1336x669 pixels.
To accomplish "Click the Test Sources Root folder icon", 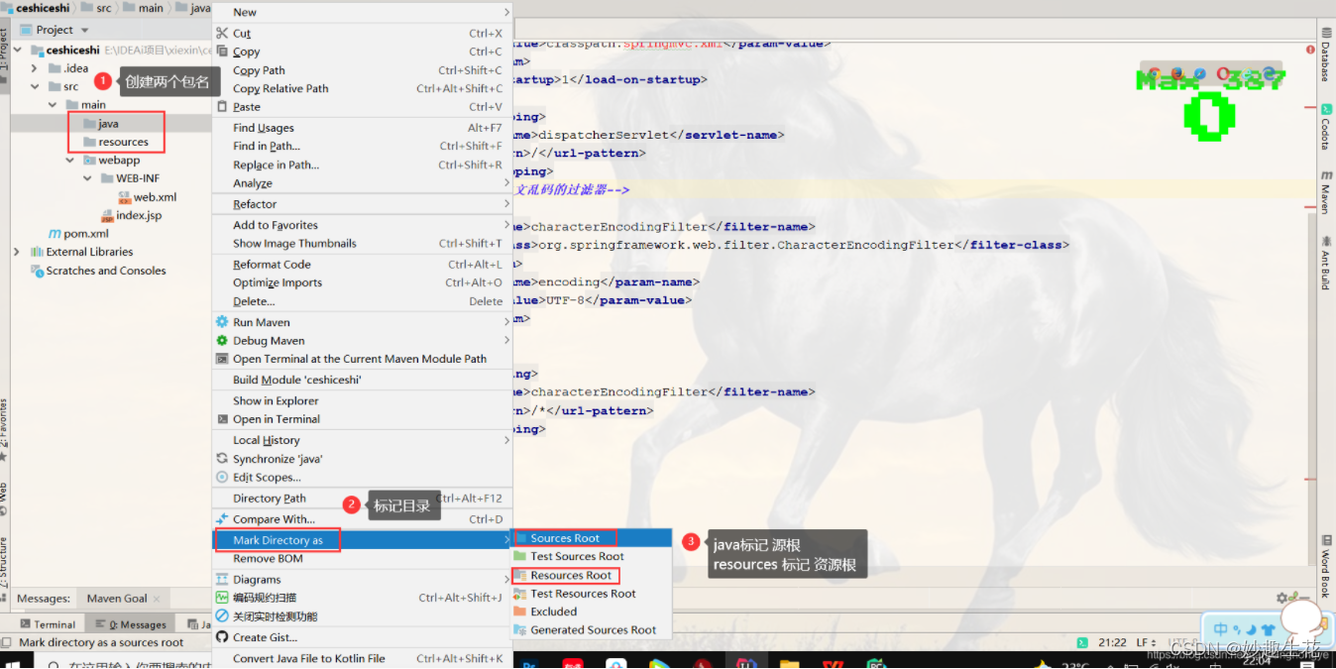I will pyautogui.click(x=520, y=556).
